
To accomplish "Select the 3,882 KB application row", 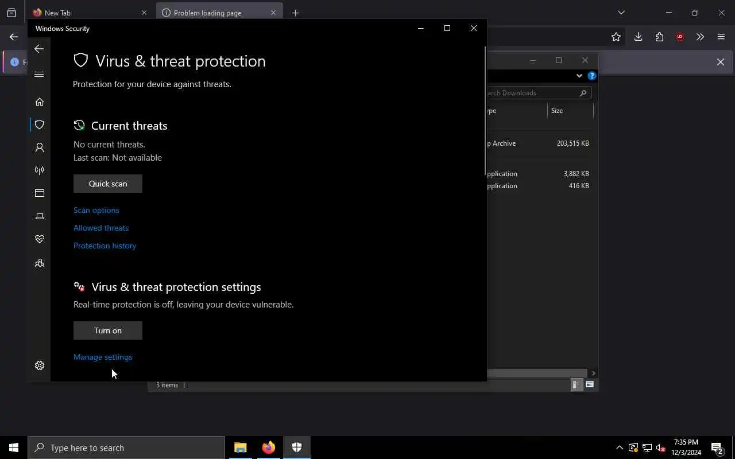I will [540, 174].
